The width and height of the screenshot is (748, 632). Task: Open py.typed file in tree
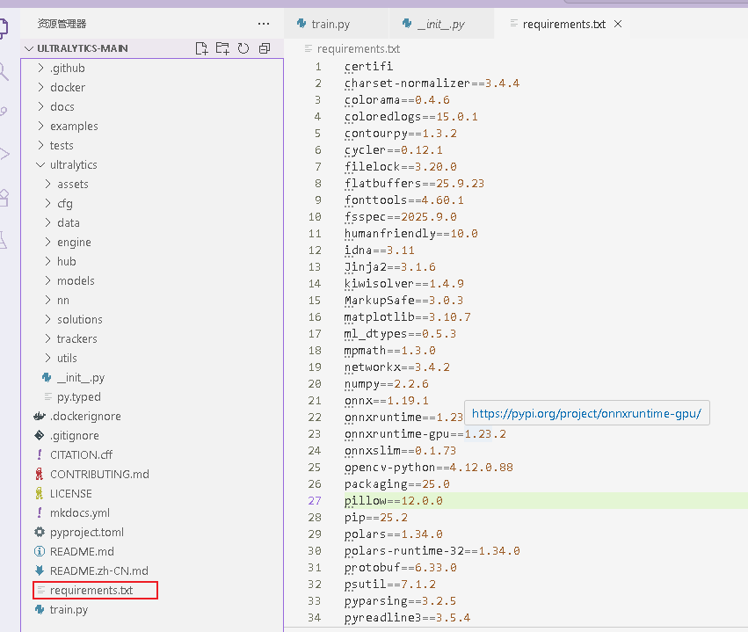[x=79, y=396]
